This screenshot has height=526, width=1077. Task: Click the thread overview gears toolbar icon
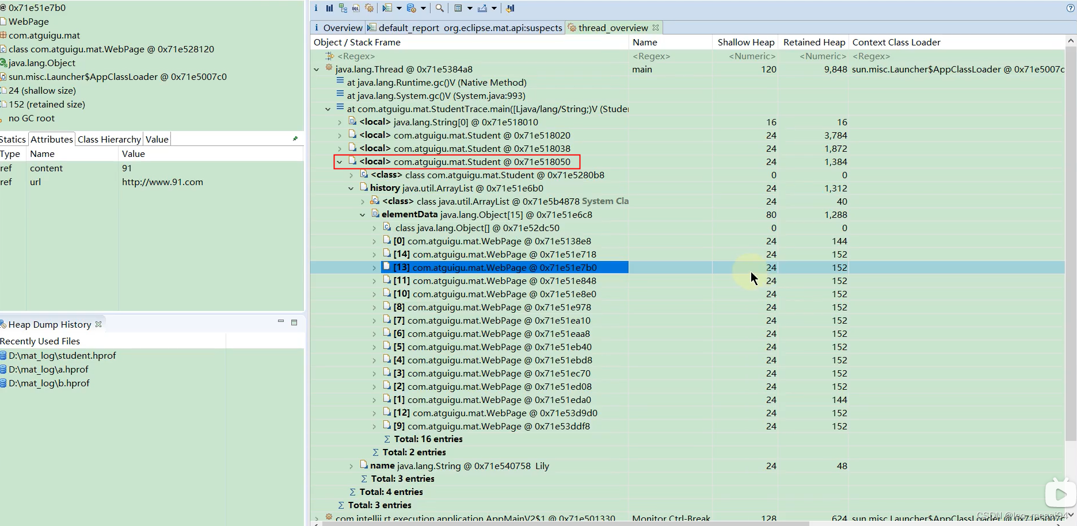click(x=370, y=8)
